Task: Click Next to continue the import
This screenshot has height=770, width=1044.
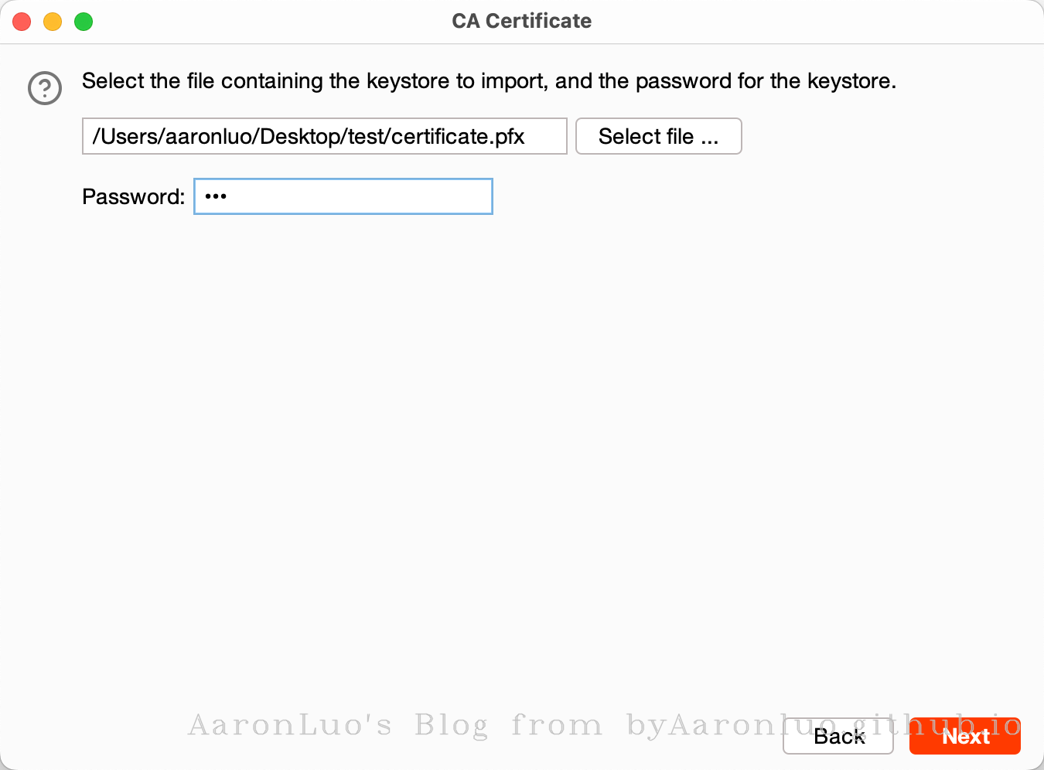Action: (x=965, y=736)
